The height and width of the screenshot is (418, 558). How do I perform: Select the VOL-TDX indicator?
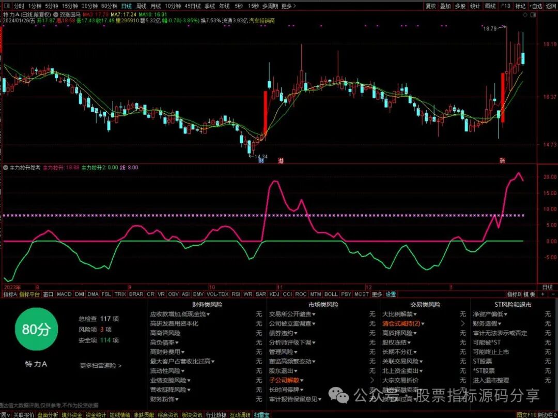point(218,294)
